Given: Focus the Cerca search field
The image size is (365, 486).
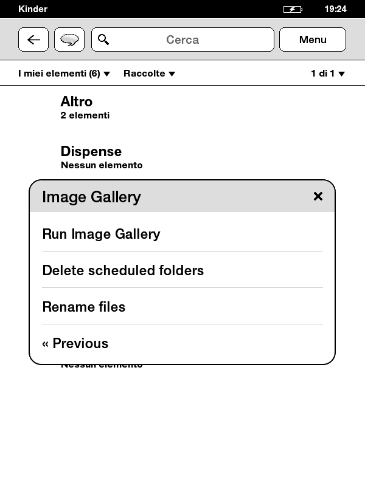Looking at the screenshot, I should coord(182,40).
